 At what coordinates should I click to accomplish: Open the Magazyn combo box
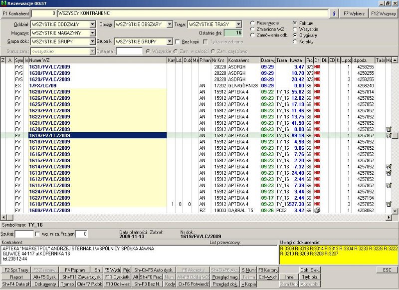(x=92, y=33)
